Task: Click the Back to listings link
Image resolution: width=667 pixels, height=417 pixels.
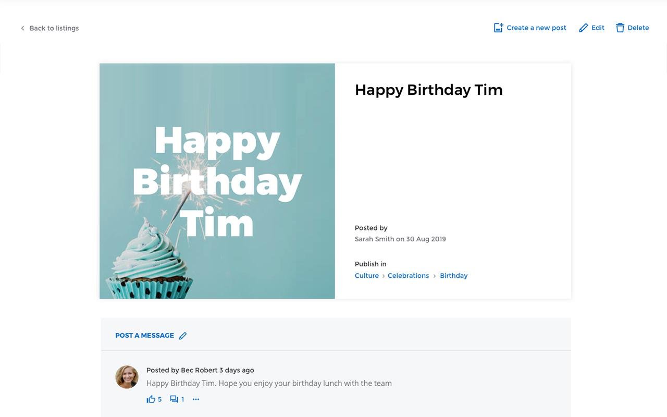Action: click(x=54, y=28)
